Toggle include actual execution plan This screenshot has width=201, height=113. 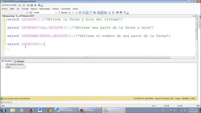91,13
